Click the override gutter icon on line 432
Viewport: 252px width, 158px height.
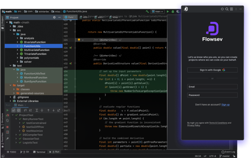70,63
